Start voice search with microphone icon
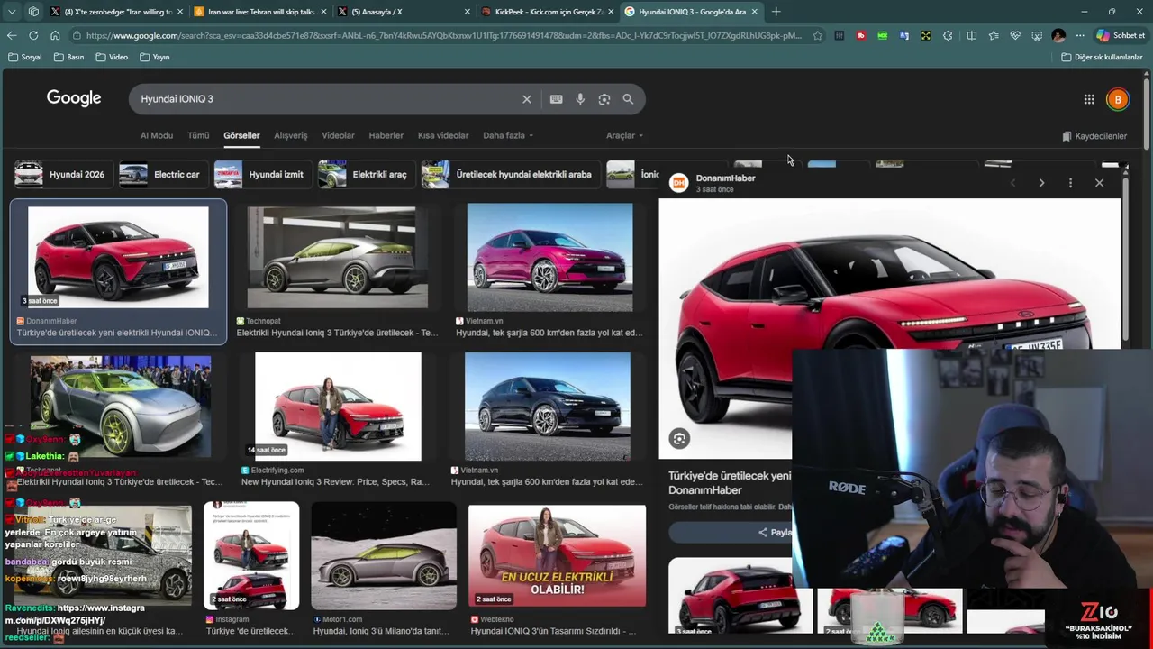 coord(580,99)
